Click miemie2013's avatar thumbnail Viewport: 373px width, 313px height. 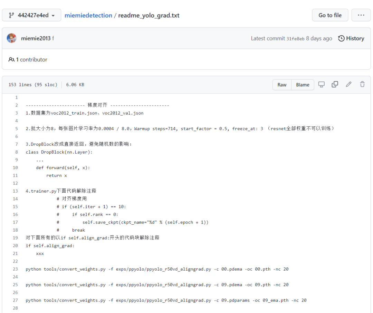pyautogui.click(x=12, y=38)
